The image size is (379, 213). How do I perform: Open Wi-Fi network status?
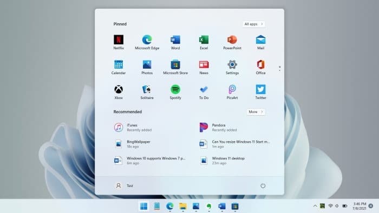(330, 206)
